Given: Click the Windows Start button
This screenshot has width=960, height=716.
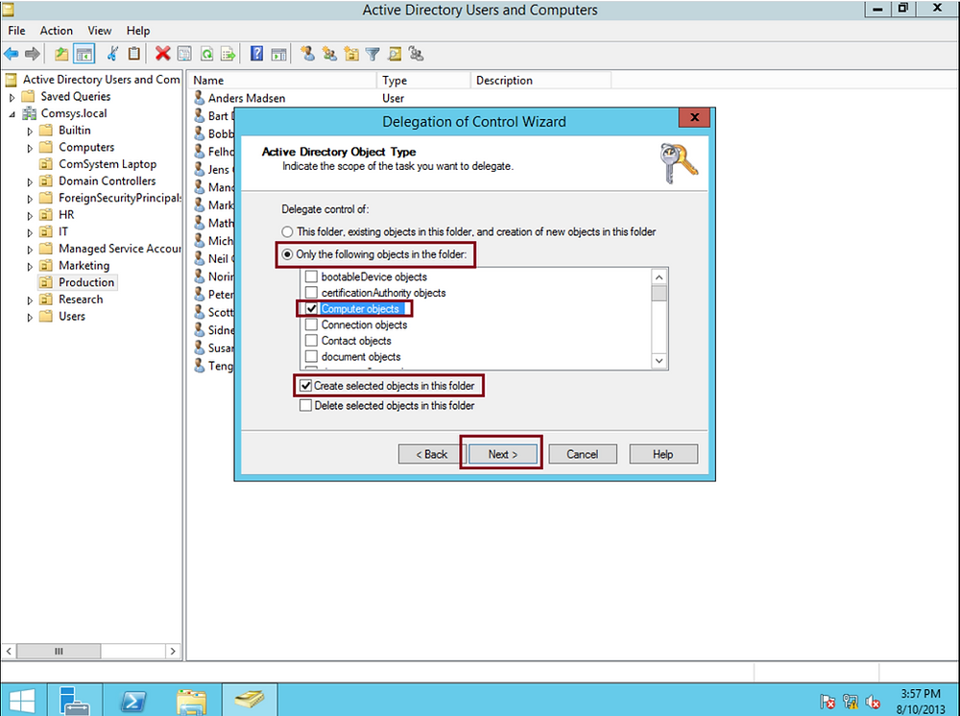Looking at the screenshot, I should [22, 700].
